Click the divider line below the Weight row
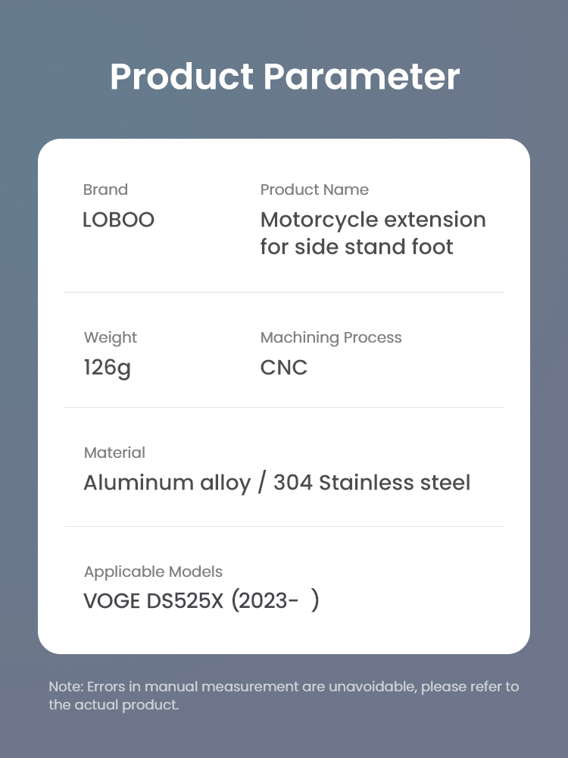Image resolution: width=568 pixels, height=758 pixels. tap(284, 408)
